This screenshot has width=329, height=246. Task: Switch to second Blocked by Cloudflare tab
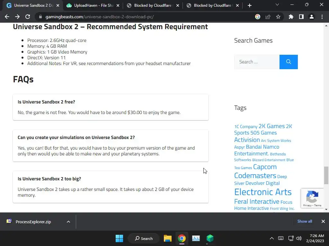click(x=213, y=5)
